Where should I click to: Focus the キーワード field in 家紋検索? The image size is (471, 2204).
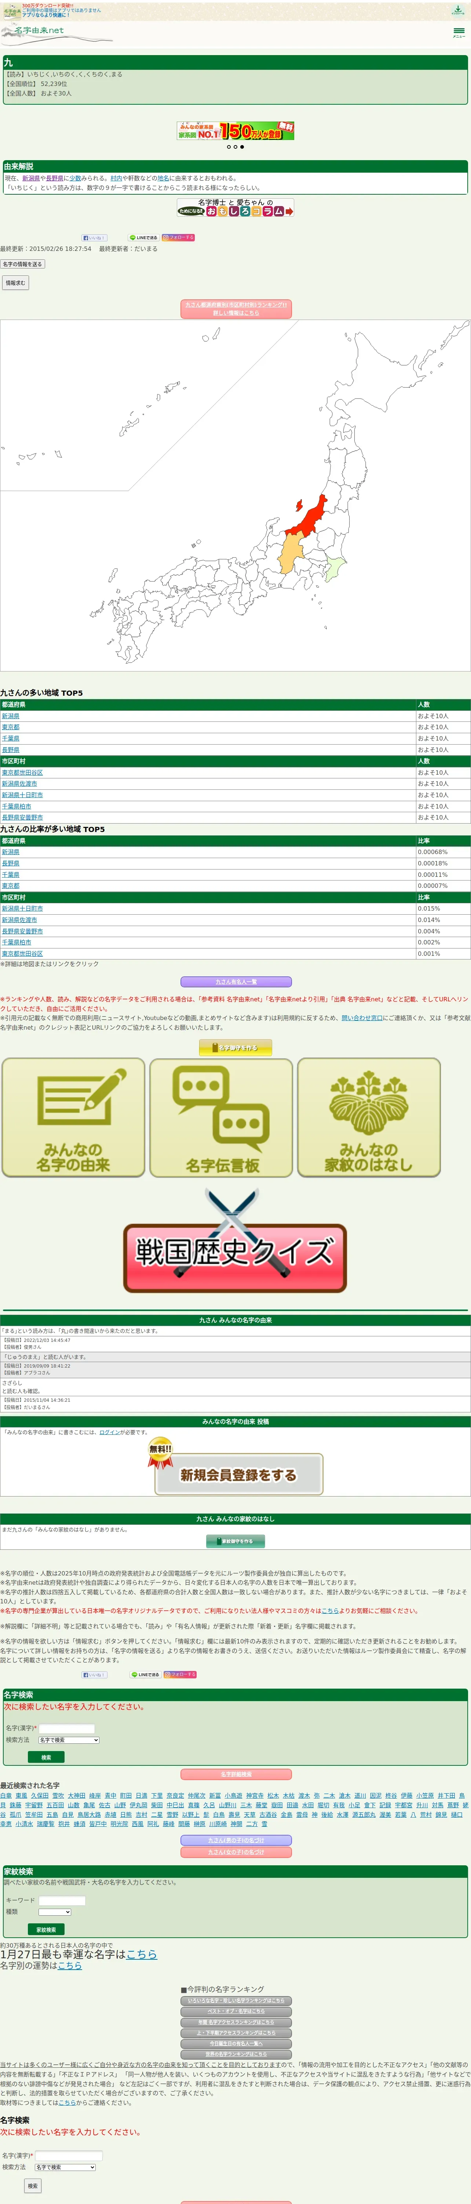pyautogui.click(x=62, y=1901)
